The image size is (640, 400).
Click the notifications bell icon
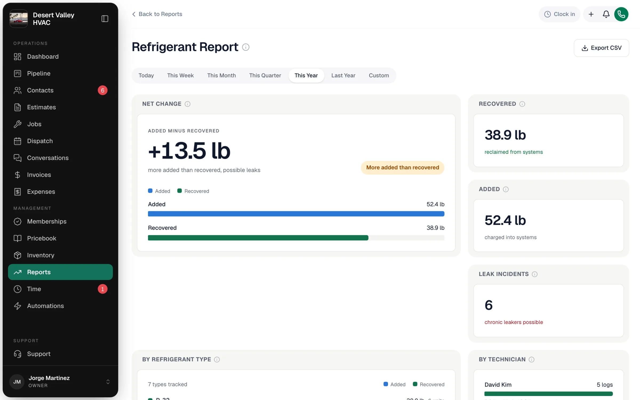coord(606,14)
